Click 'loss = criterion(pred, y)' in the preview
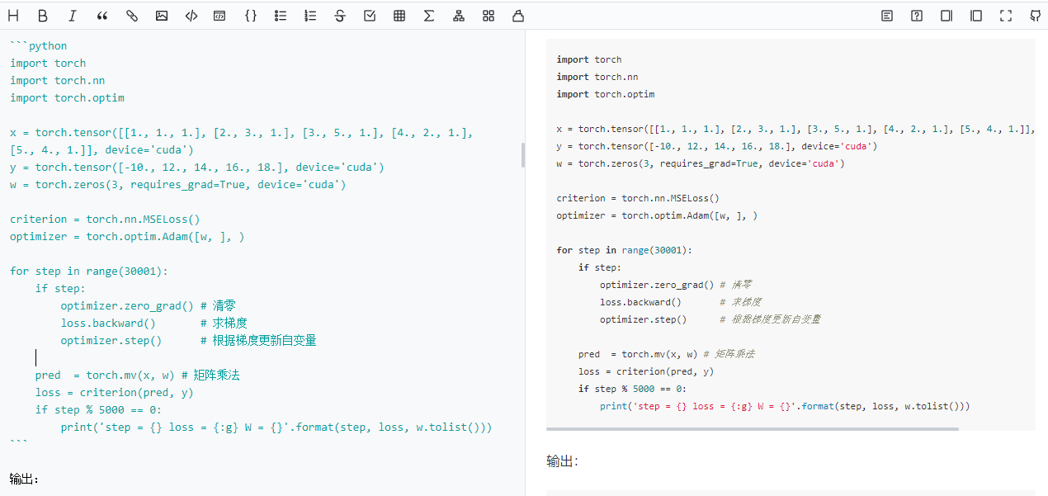Viewport: 1048px width, 496px height. coord(646,371)
